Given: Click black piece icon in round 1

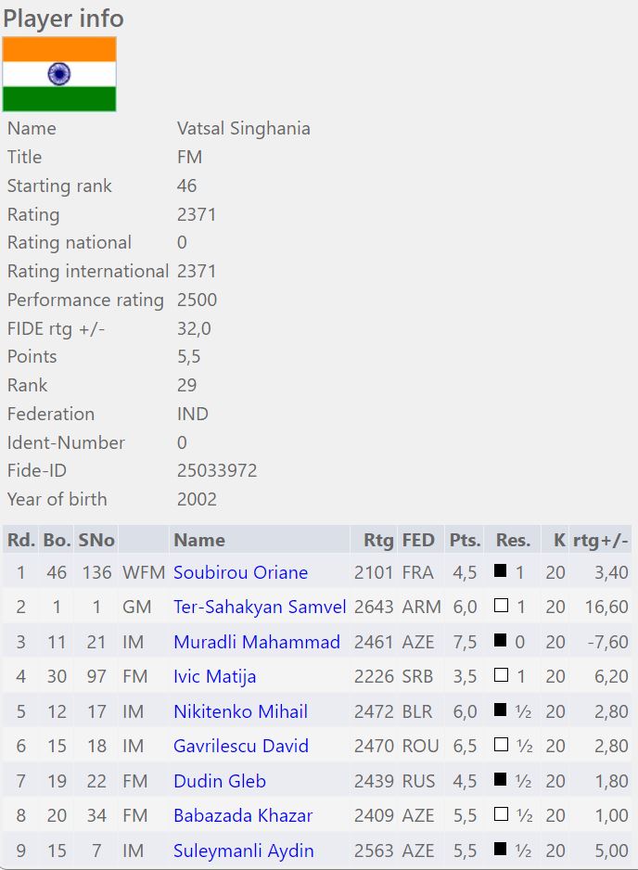Looking at the screenshot, I should (x=501, y=571).
